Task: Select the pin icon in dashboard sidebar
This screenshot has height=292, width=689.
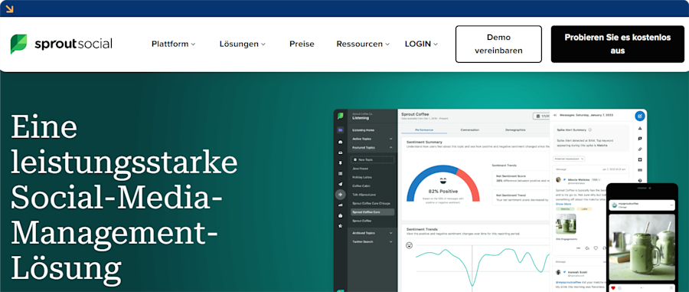Action: point(340,162)
